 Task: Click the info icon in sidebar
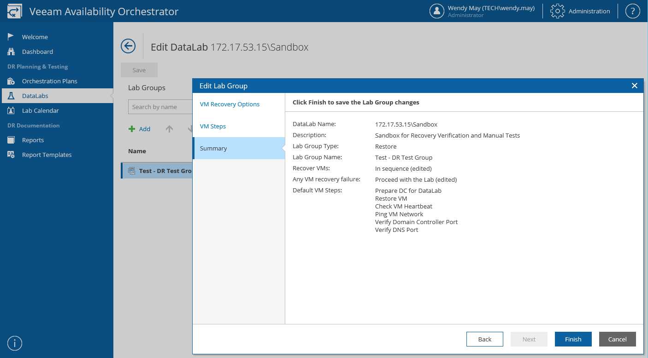[x=15, y=343]
